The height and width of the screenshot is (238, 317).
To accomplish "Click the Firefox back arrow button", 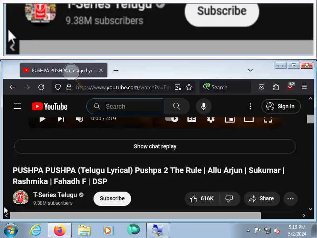I will (13, 87).
